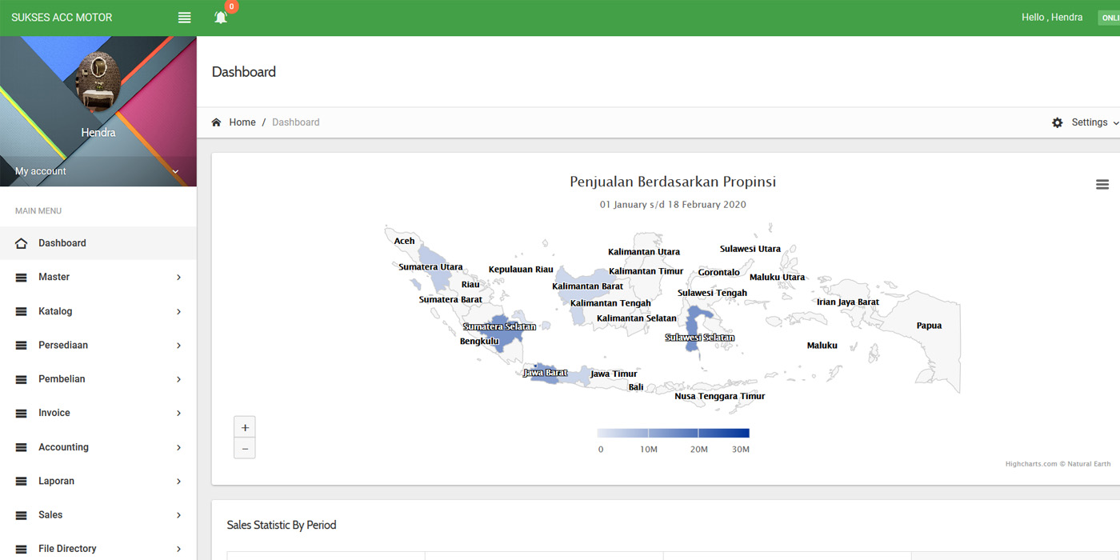This screenshot has width=1120, height=560.
Task: Click the Dashboard house icon in sidebar
Action: 22,243
